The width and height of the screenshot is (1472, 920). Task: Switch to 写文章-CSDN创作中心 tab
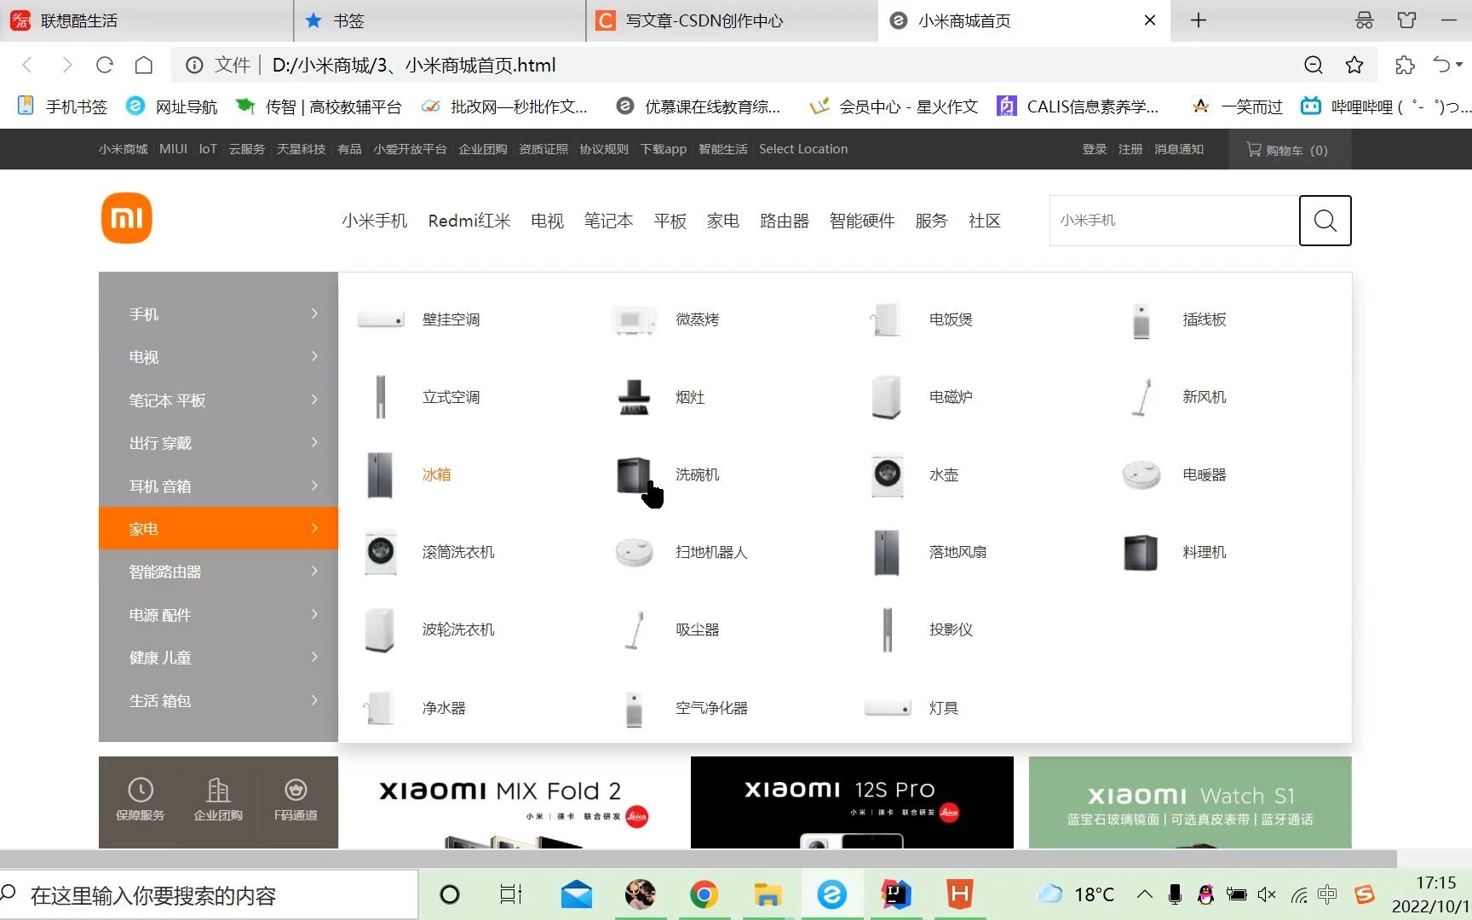(x=733, y=20)
